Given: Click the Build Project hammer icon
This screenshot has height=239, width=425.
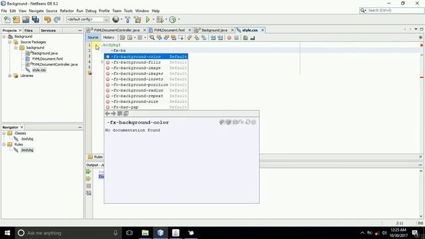Looking at the screenshot, I should pyautogui.click(x=127, y=19).
